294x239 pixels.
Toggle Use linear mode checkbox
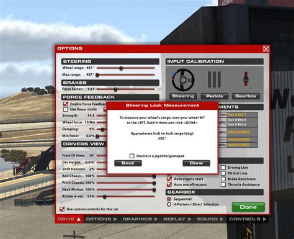coord(66,109)
